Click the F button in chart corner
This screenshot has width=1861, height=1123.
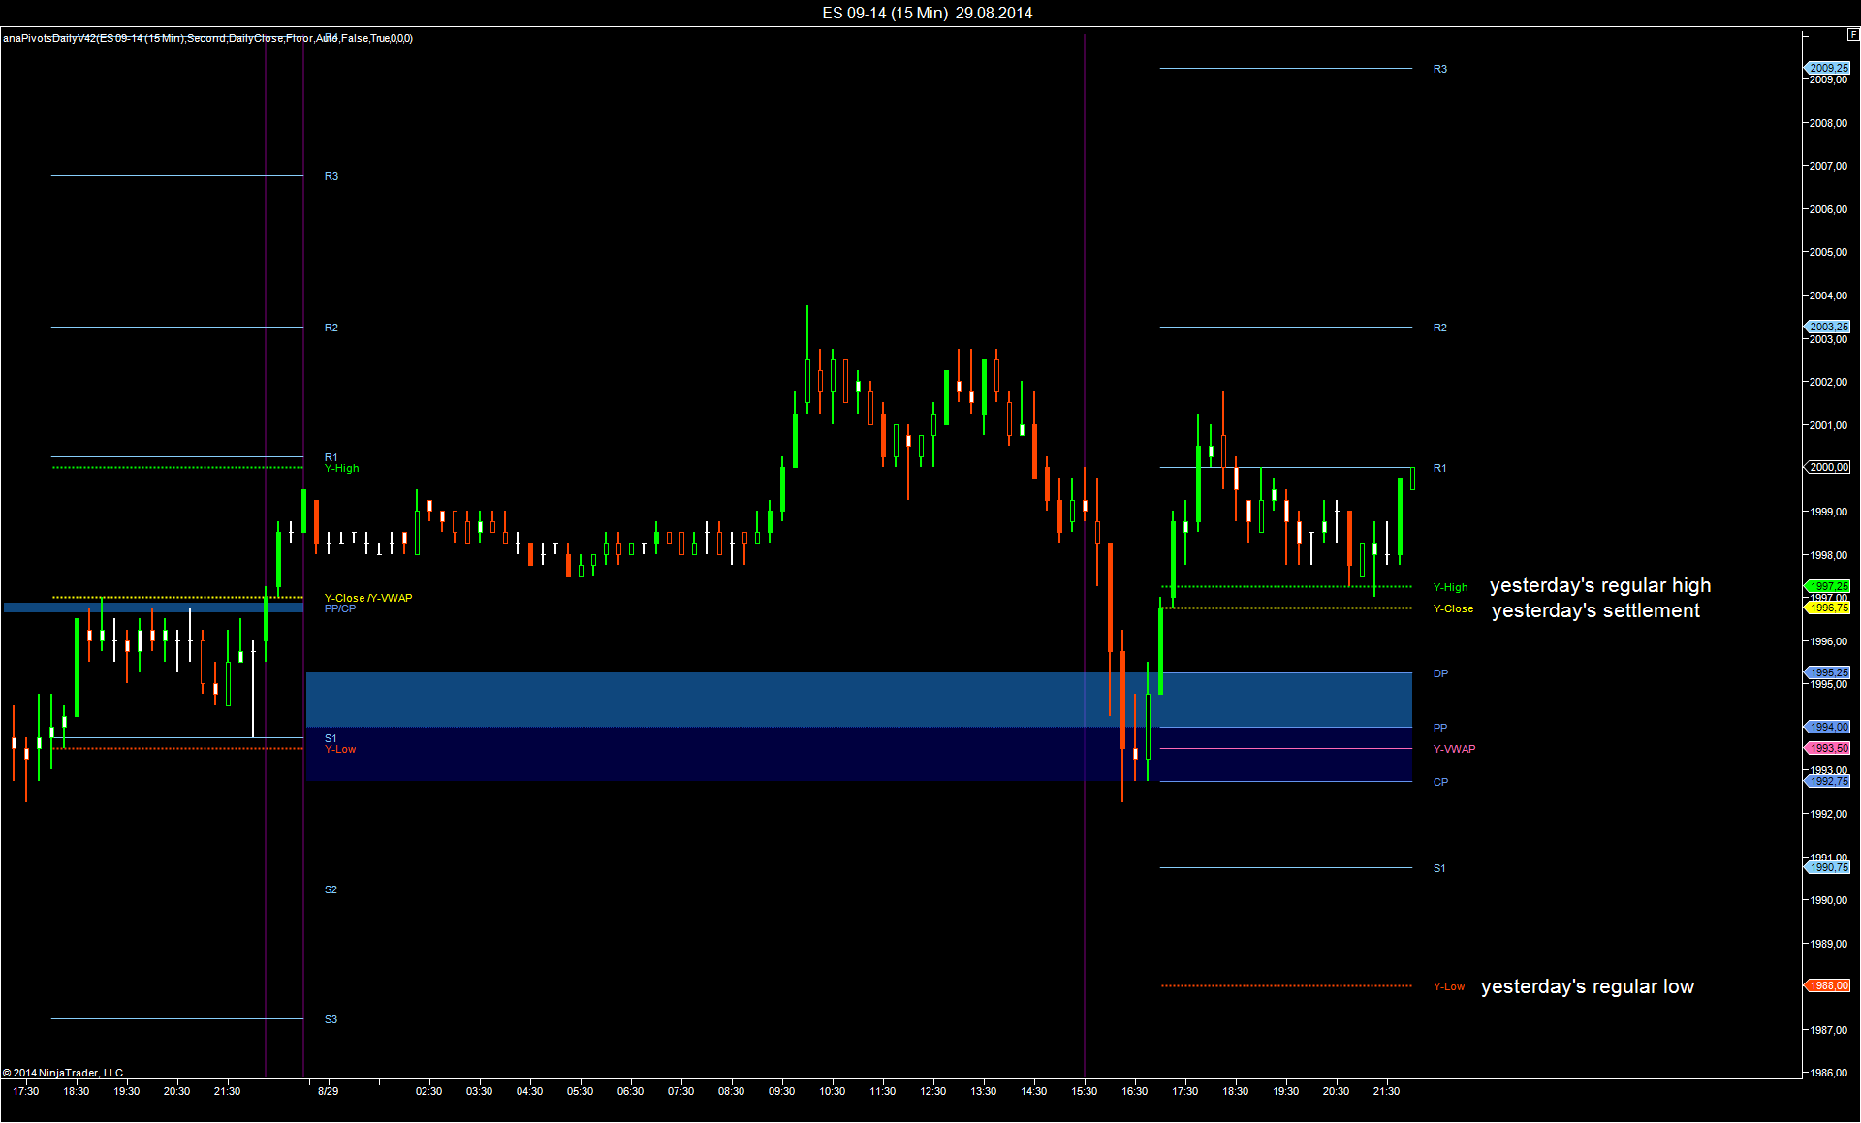[1852, 34]
